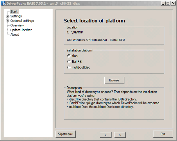Screen dimensions: 177x141
Task: Go to next page with the > button
Action: coord(120,135)
